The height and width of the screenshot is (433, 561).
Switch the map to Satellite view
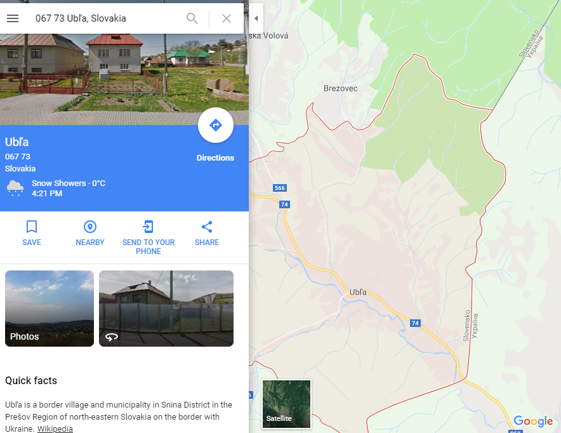coord(287,404)
